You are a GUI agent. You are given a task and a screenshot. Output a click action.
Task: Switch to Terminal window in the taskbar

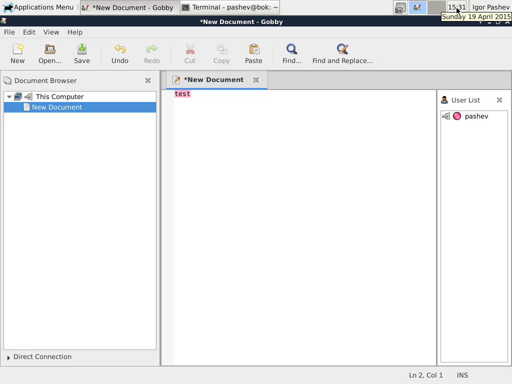pos(230,7)
